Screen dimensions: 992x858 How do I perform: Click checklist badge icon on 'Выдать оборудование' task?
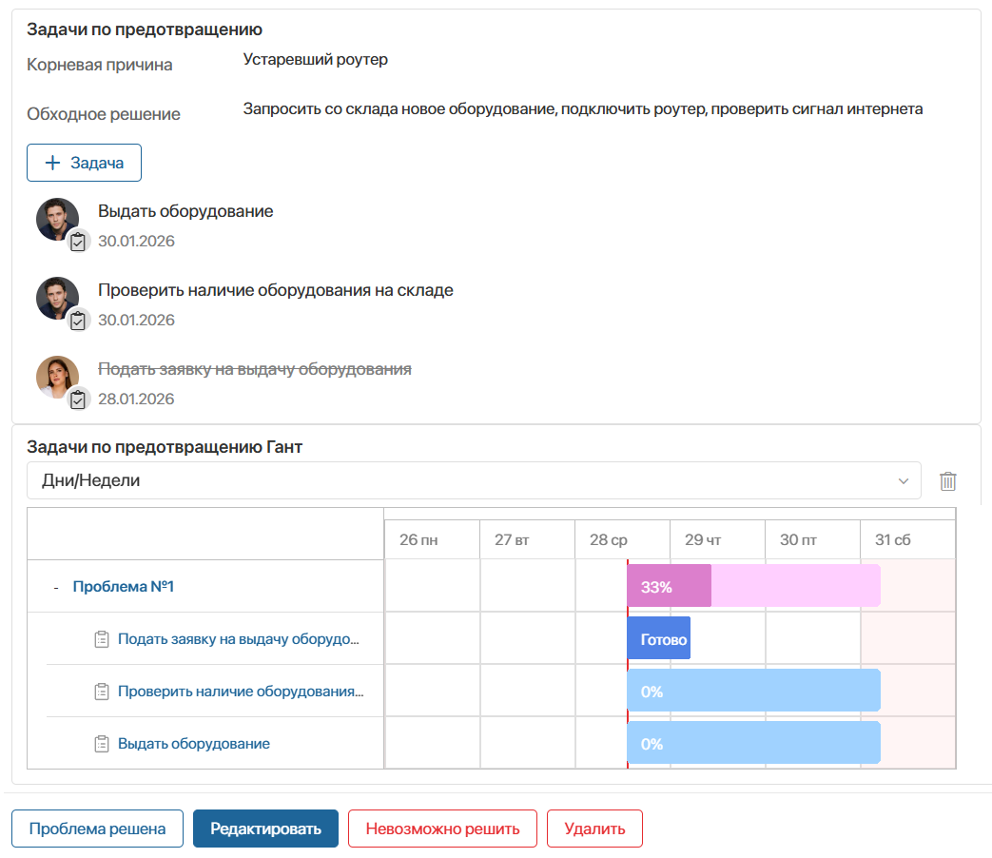point(78,242)
